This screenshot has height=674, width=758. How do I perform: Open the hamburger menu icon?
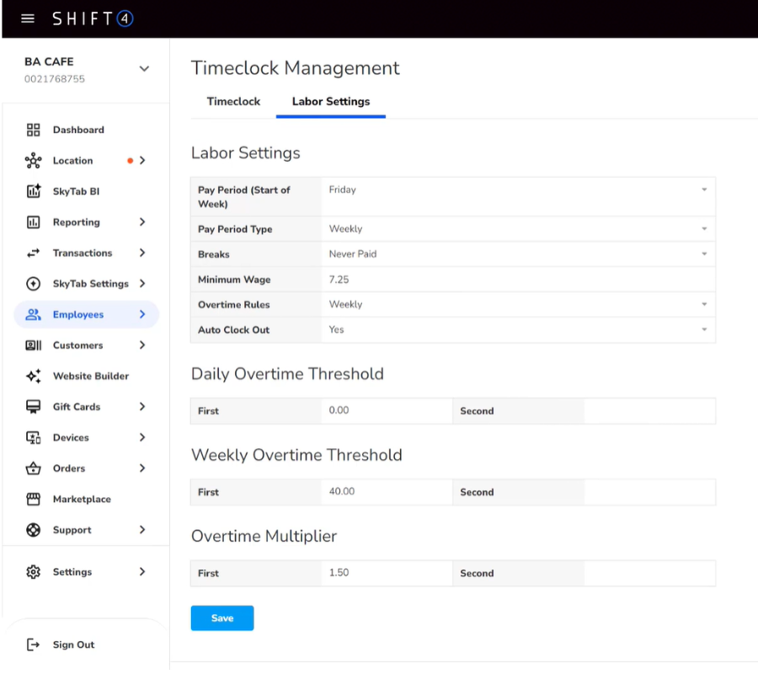(x=28, y=19)
